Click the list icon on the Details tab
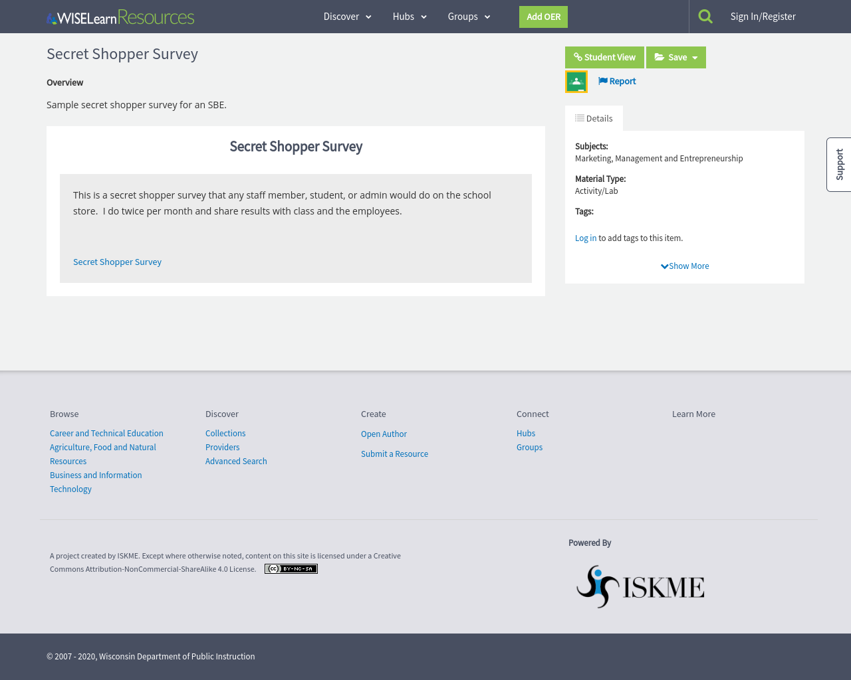 580,118
